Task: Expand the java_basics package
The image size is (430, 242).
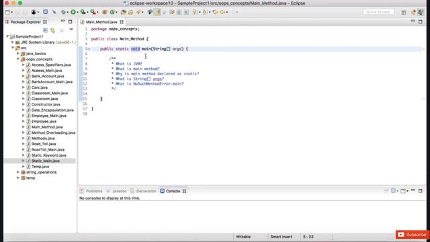Action: (x=18, y=54)
